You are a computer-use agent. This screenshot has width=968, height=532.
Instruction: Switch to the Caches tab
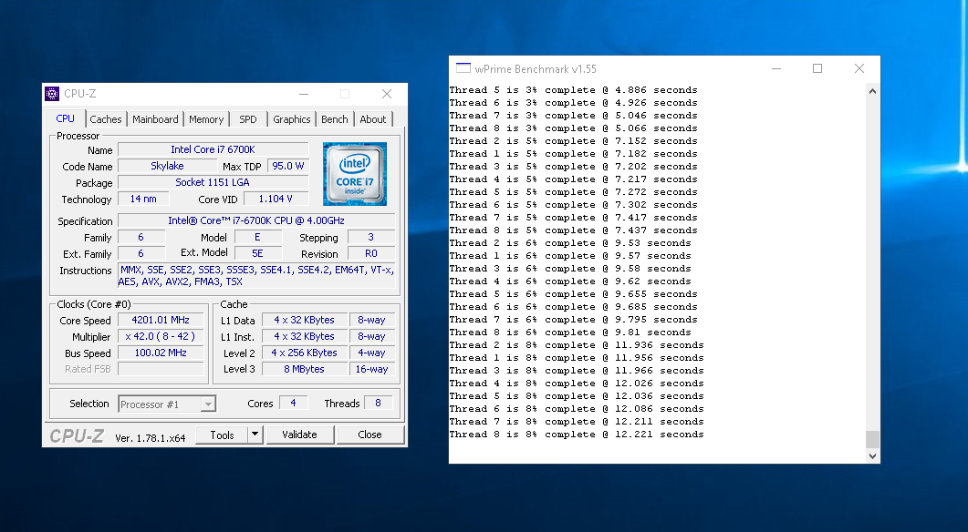click(106, 119)
